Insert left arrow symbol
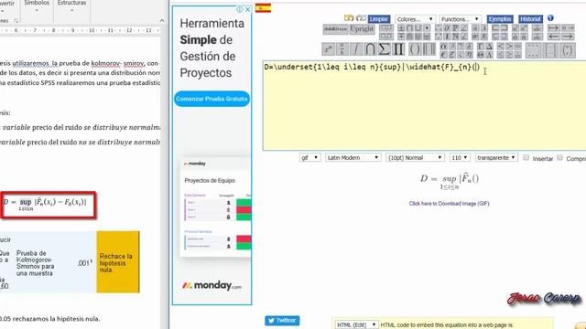586x329 pixels. [x=553, y=37]
